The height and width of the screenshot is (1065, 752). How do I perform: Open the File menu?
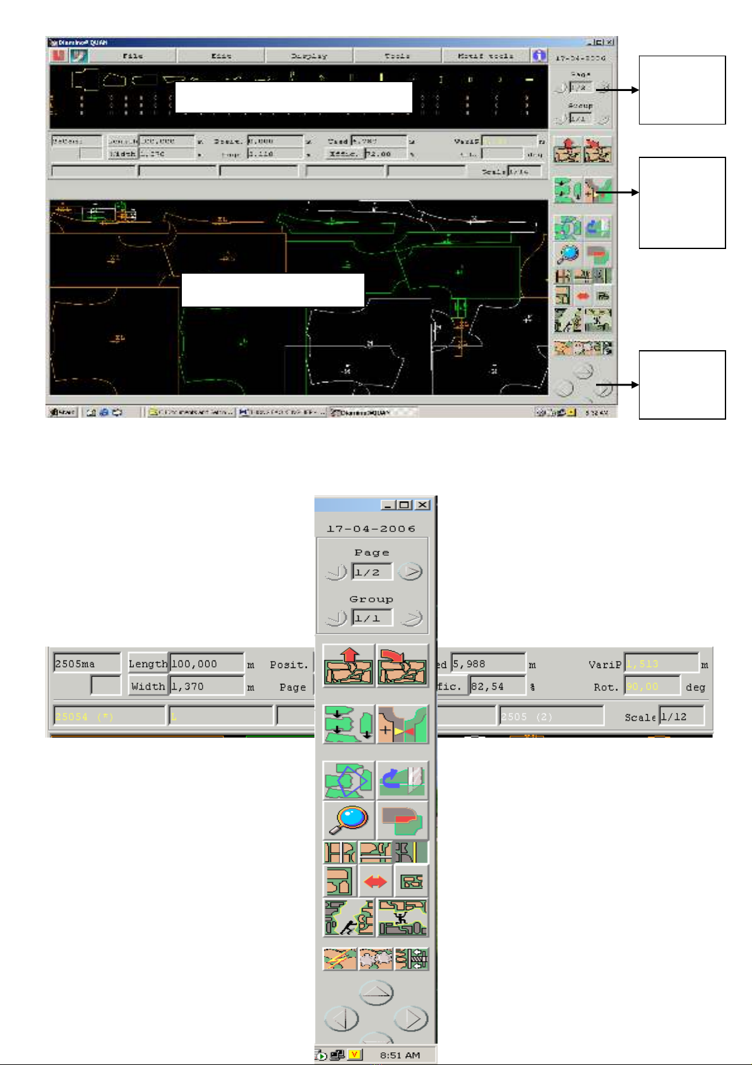133,56
